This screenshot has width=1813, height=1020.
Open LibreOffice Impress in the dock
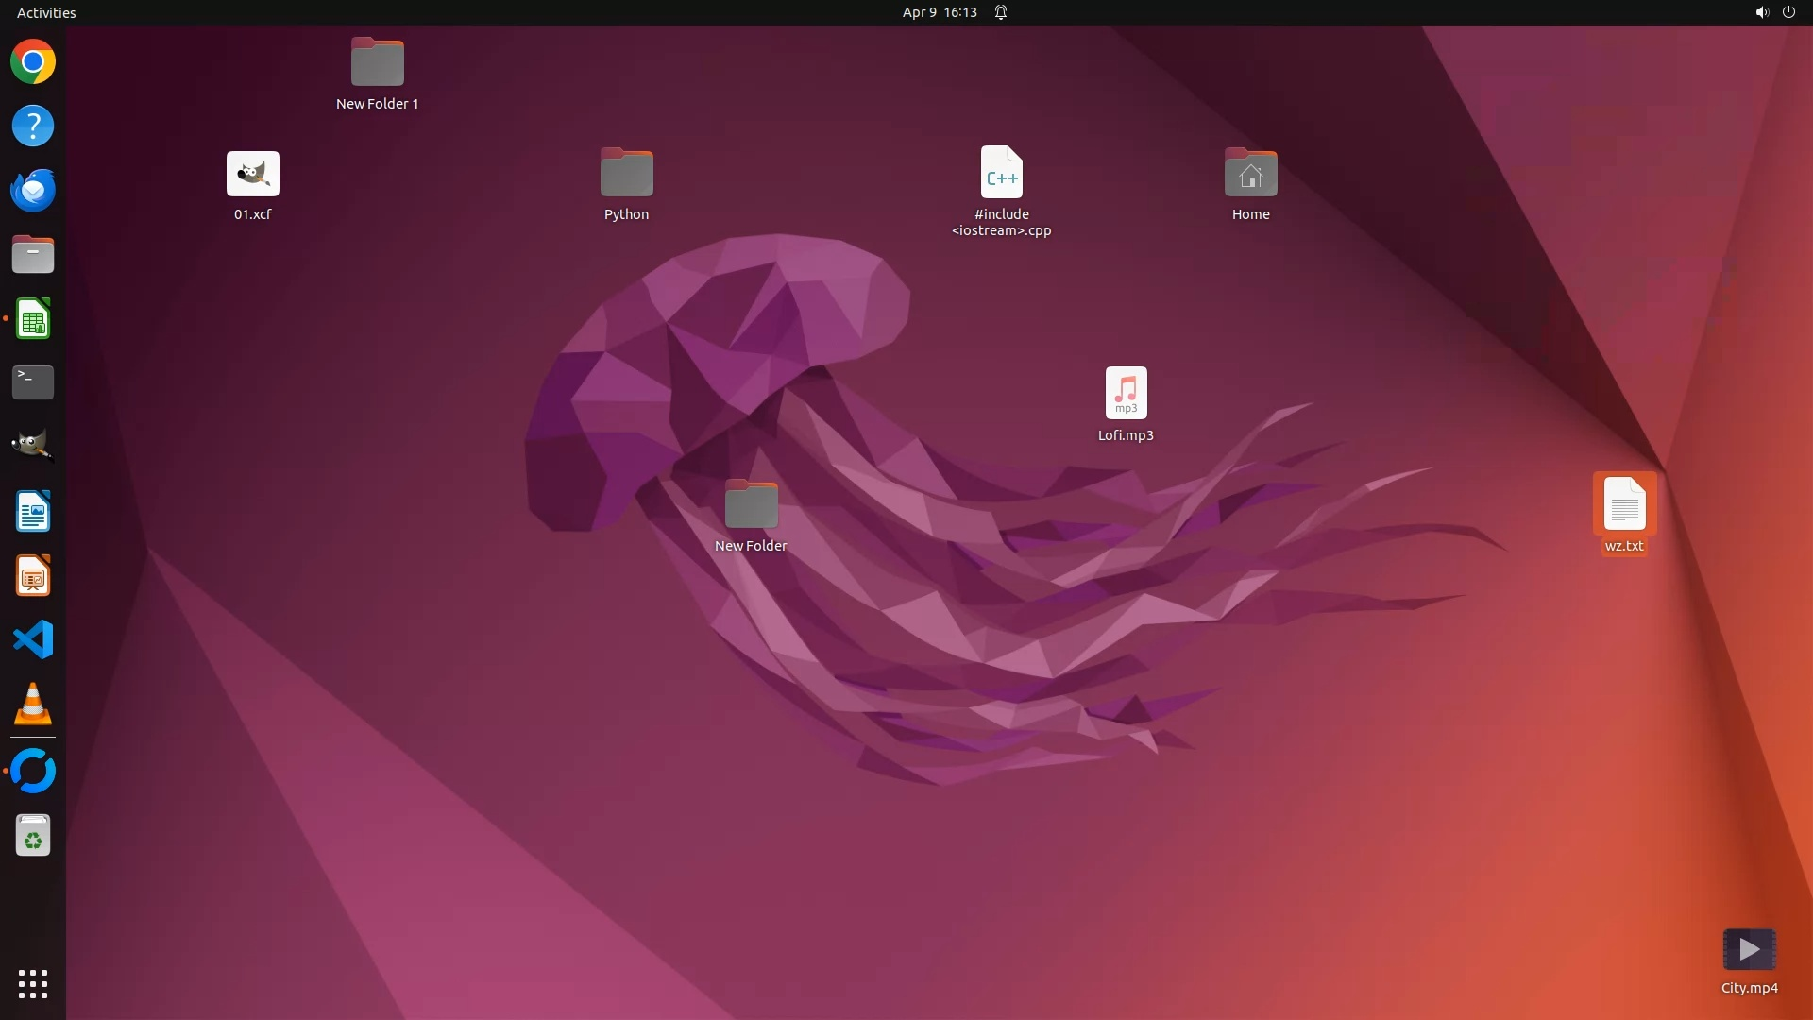pyautogui.click(x=33, y=575)
